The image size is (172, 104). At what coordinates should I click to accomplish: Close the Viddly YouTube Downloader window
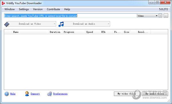165,2
